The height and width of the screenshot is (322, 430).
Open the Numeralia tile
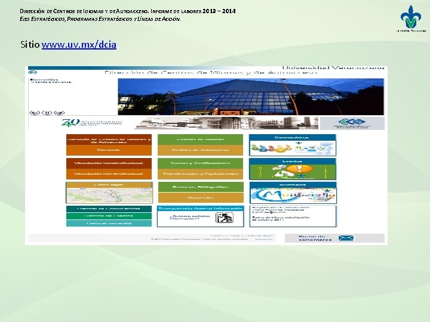click(201, 197)
